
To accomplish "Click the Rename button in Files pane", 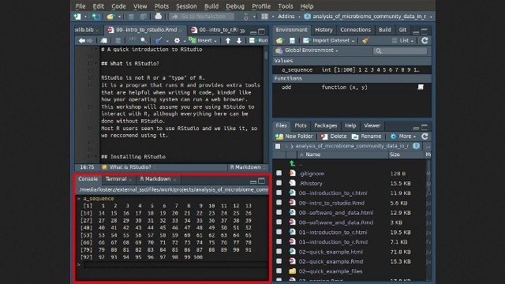I will [366, 136].
